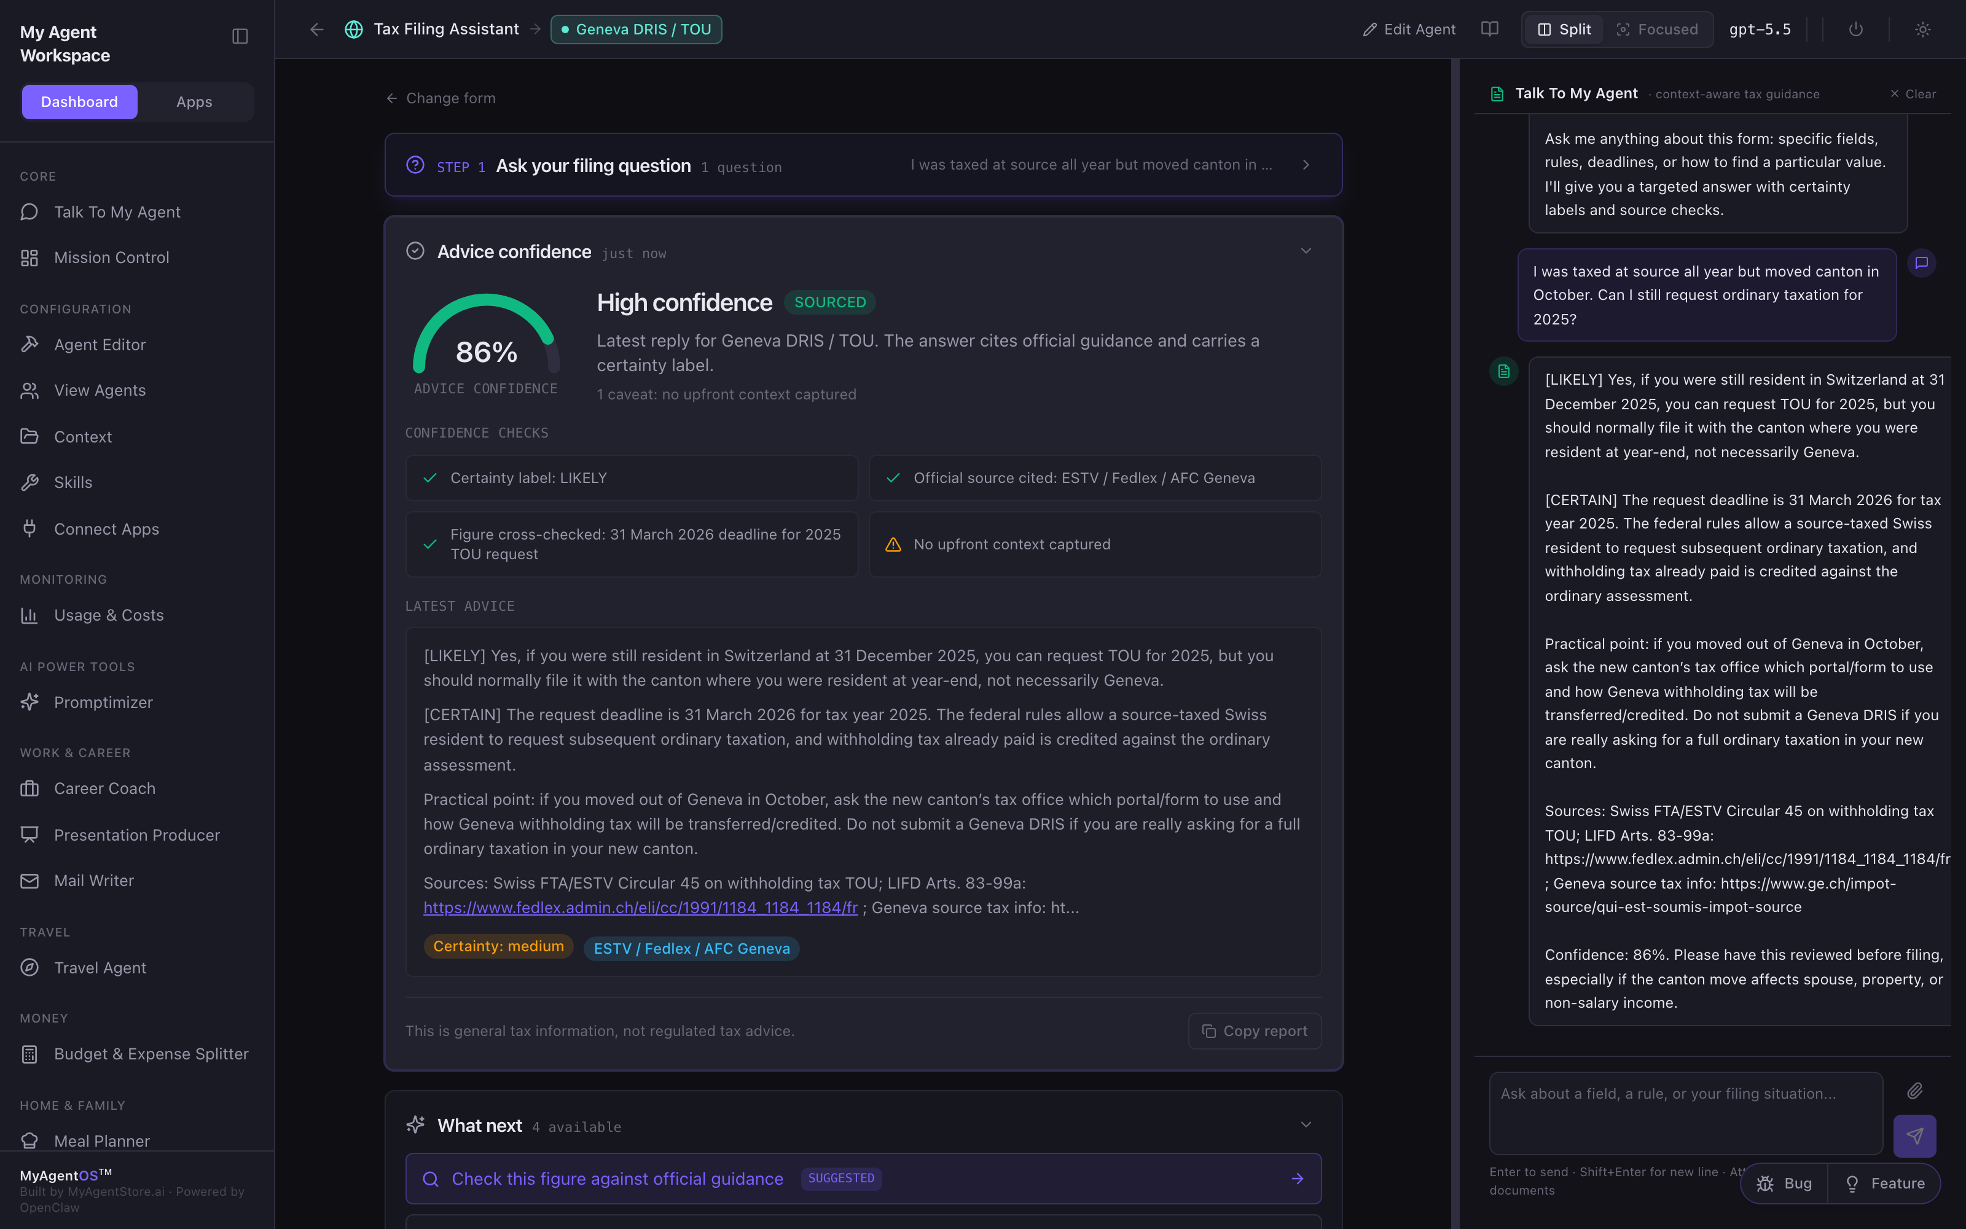The image size is (1966, 1229).
Task: Click the SOURCED badge
Action: (x=829, y=302)
